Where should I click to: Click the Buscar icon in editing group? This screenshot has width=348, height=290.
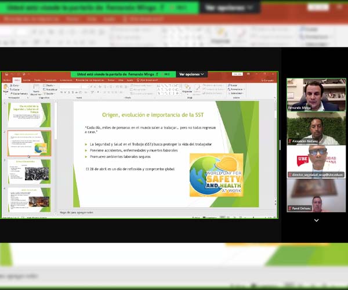point(230,85)
